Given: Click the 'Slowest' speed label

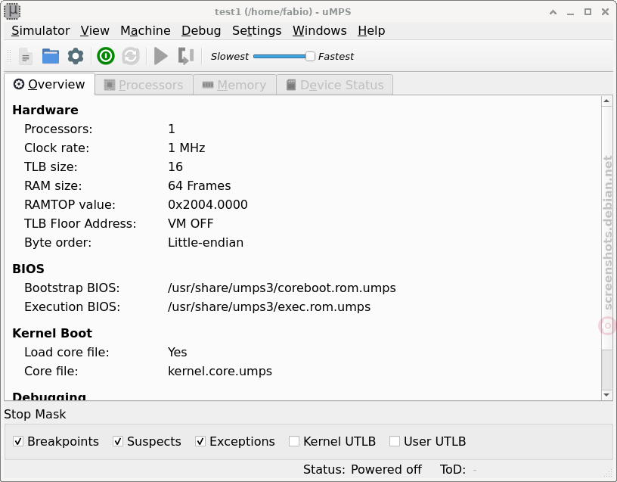Looking at the screenshot, I should (230, 56).
